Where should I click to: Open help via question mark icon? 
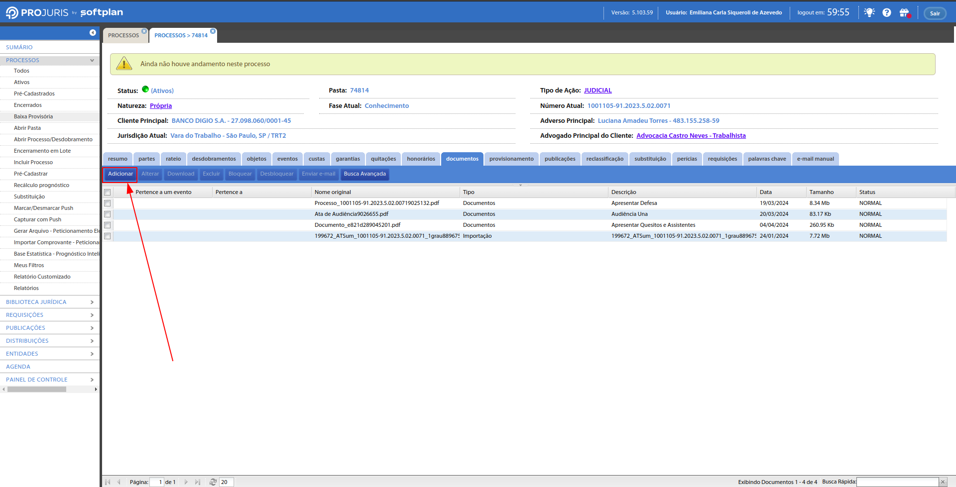887,12
